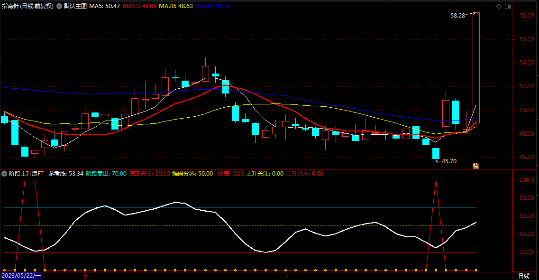Click the 2023/05/22/一 date label

point(21,276)
